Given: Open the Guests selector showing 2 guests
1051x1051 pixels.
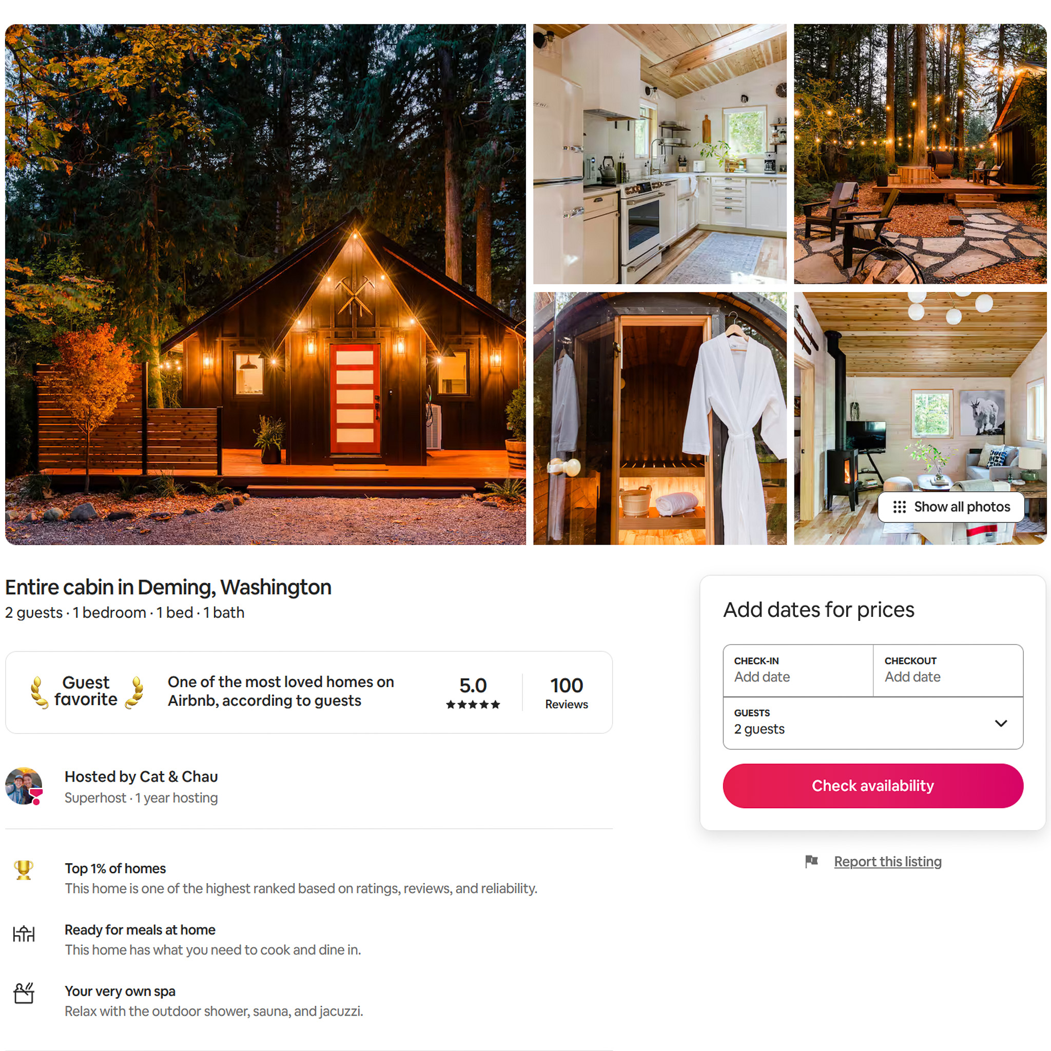Looking at the screenshot, I should pyautogui.click(x=872, y=723).
